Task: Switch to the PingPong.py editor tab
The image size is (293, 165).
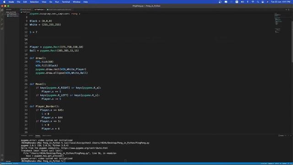Action: (40, 10)
